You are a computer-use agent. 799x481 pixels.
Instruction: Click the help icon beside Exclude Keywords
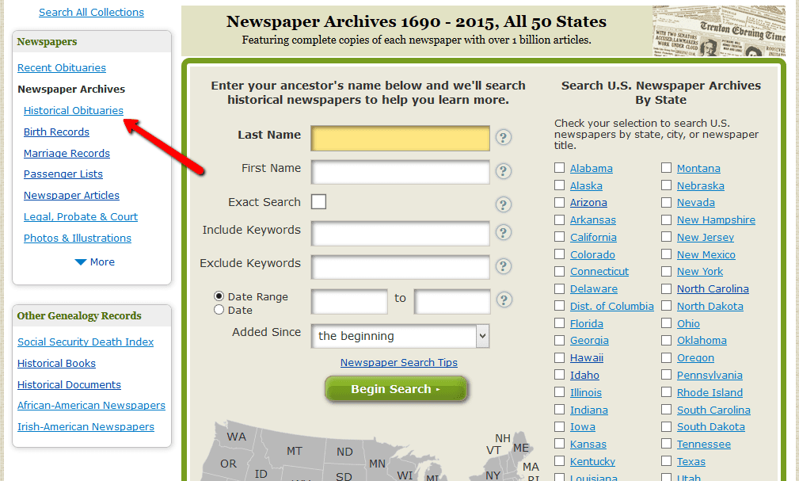[x=504, y=266]
